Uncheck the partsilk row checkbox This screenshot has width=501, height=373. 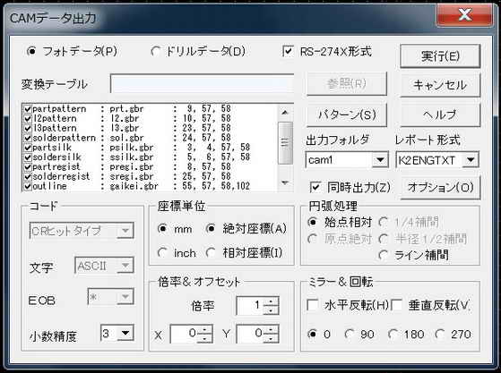[x=28, y=148]
